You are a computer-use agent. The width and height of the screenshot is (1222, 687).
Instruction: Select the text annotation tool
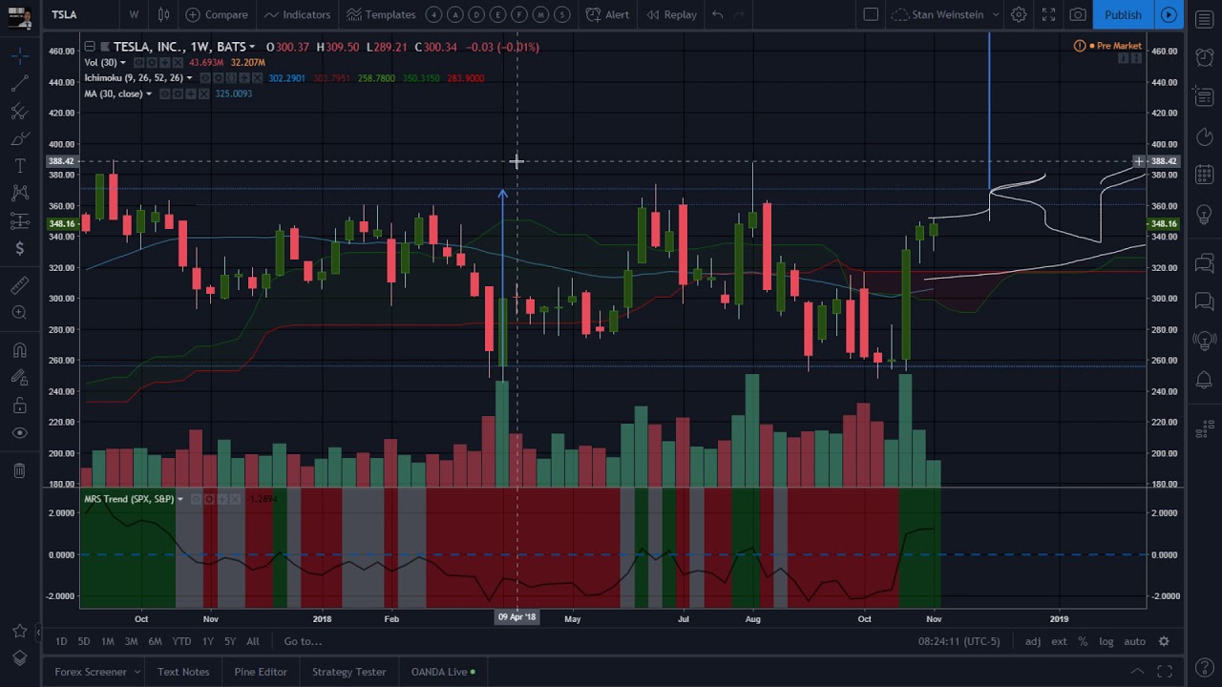coord(19,167)
